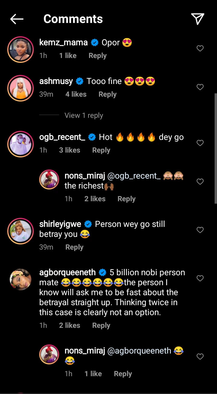Screen dimensions: 217x394
Task: Like ashmusy's "Tooo fine" comment
Action: [x=200, y=87]
